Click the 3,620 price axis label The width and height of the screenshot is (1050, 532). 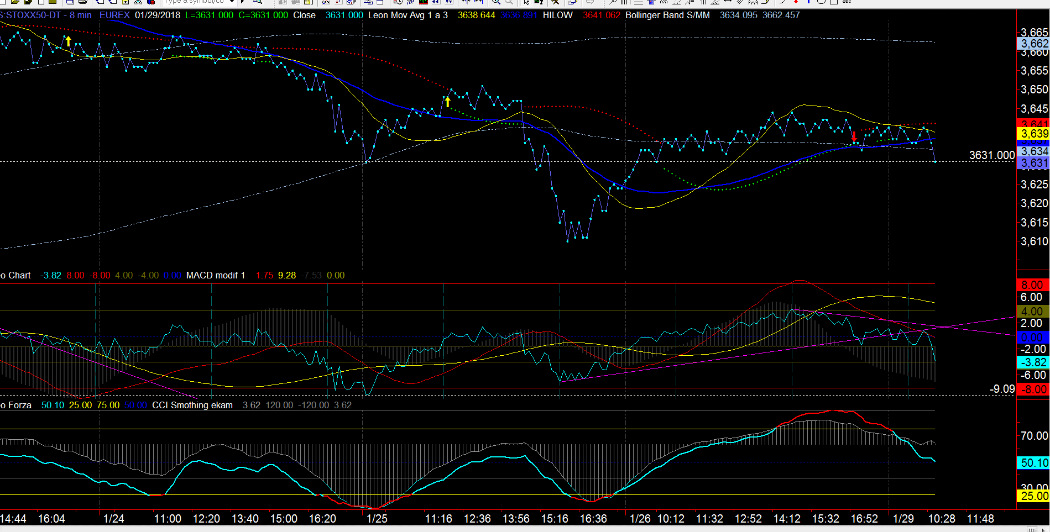point(1035,203)
